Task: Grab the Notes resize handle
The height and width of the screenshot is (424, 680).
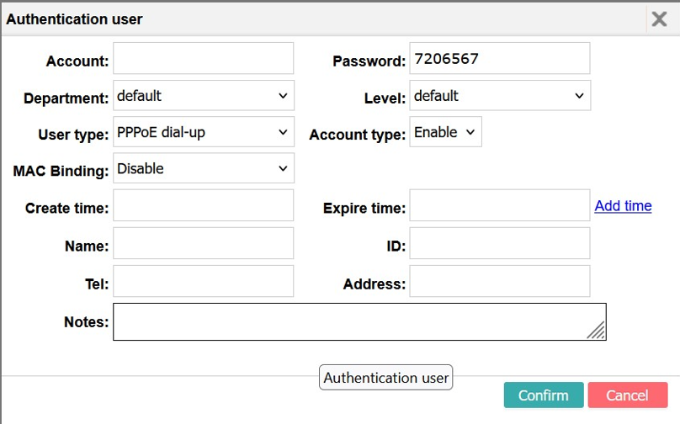Action: click(597, 331)
